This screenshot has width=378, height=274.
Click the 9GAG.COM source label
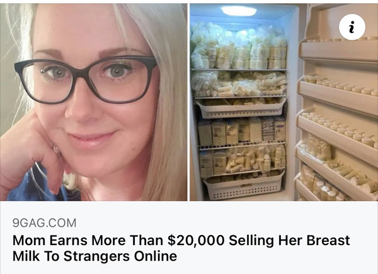pos(44,223)
